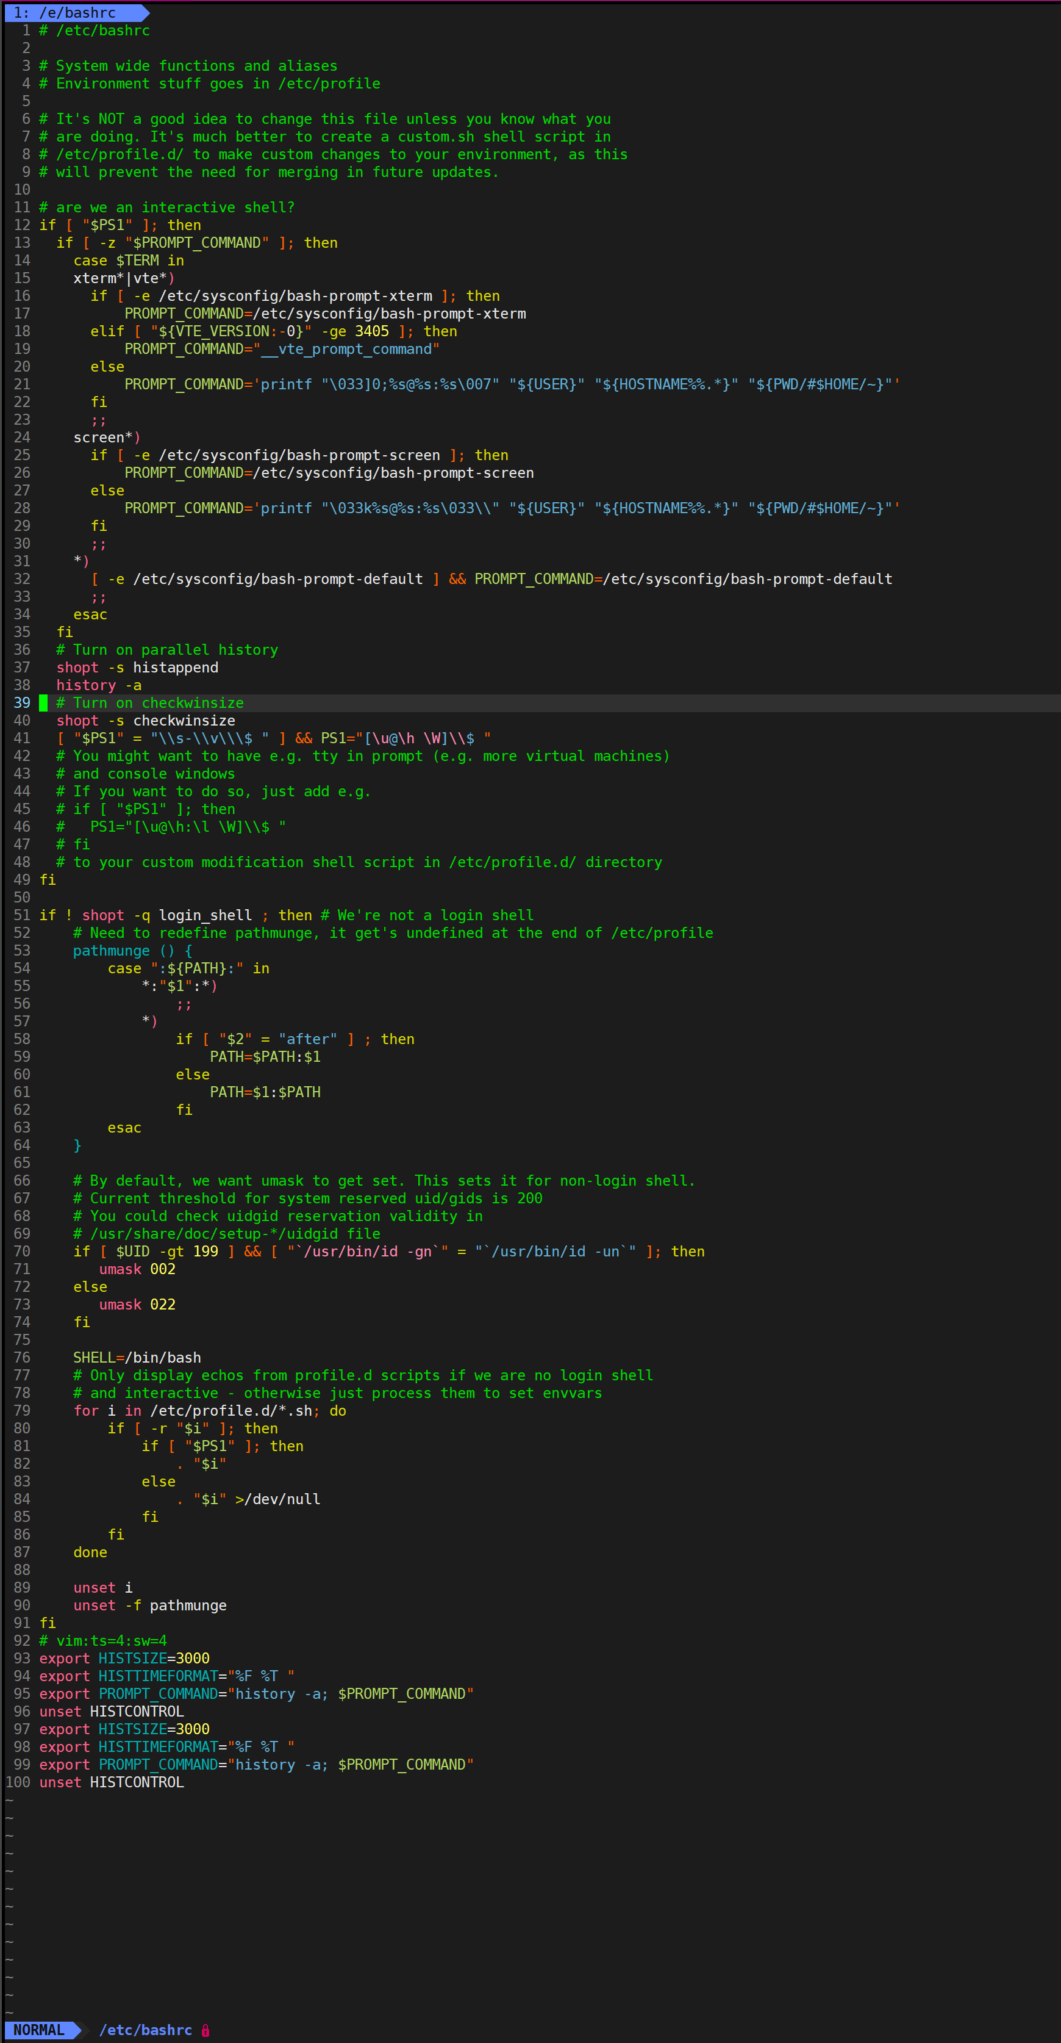Click 'umask 002' line

click(x=137, y=1269)
